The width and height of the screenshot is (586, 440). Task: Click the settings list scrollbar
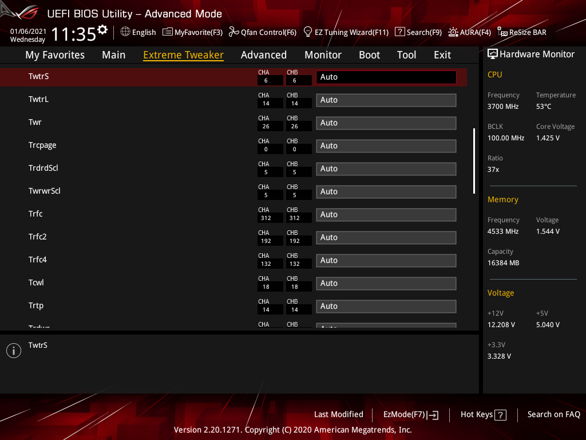click(x=474, y=161)
